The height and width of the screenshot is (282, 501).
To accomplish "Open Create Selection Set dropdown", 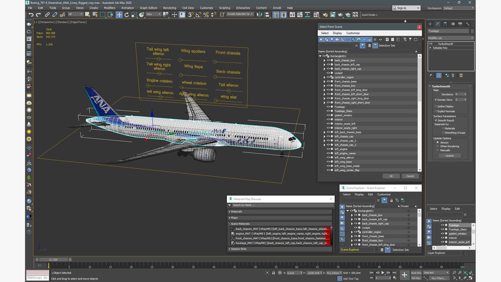I will pyautogui.click(x=240, y=14).
